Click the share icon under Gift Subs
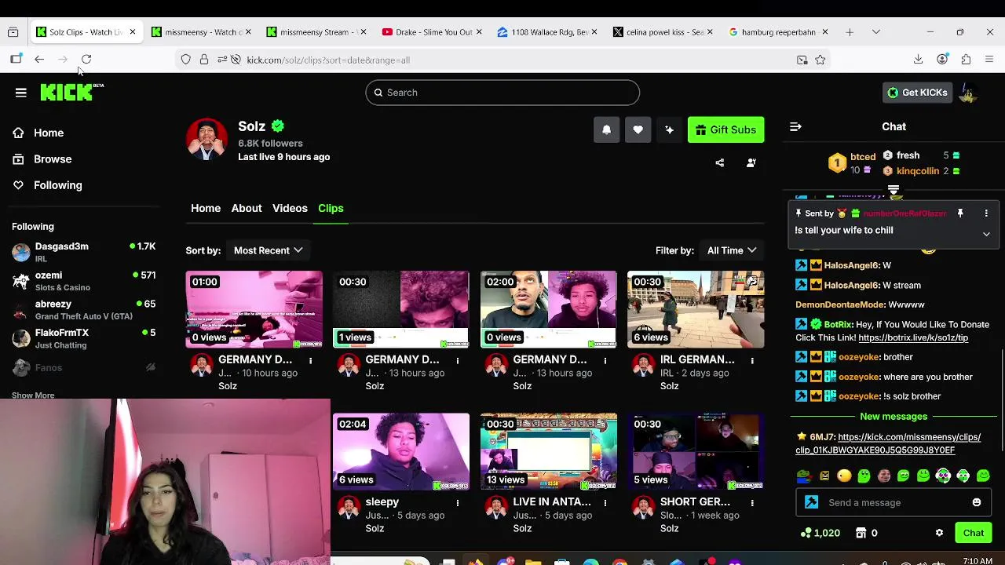The height and width of the screenshot is (565, 1005). 720,162
